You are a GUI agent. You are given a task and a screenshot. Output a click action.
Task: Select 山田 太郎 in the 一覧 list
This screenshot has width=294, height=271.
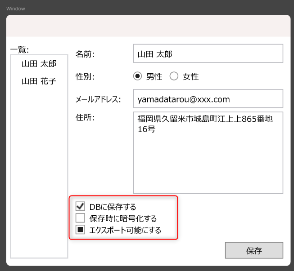click(39, 64)
